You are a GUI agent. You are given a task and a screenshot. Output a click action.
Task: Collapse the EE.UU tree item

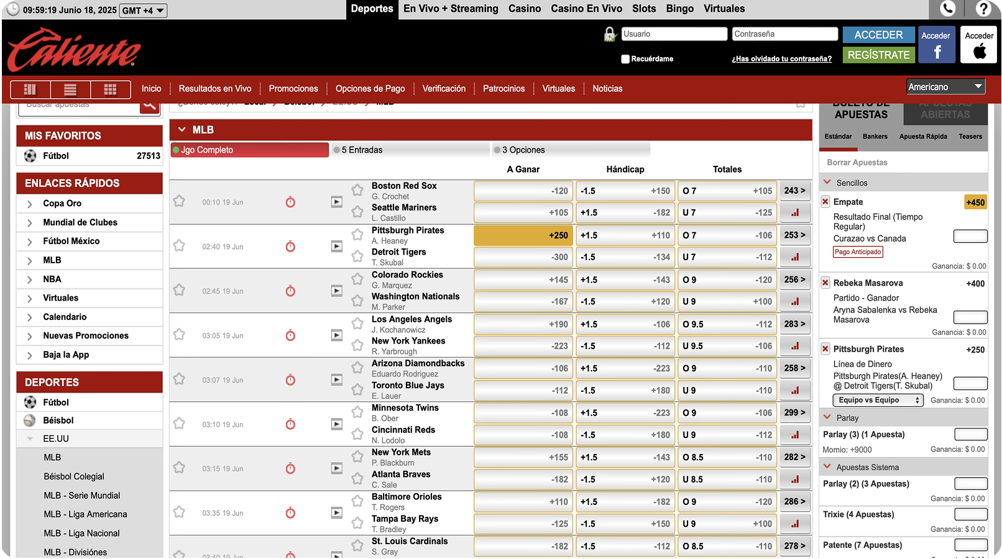pyautogui.click(x=29, y=439)
